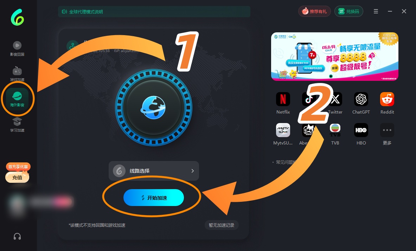Open the TVB shortcut icon

[x=335, y=130]
